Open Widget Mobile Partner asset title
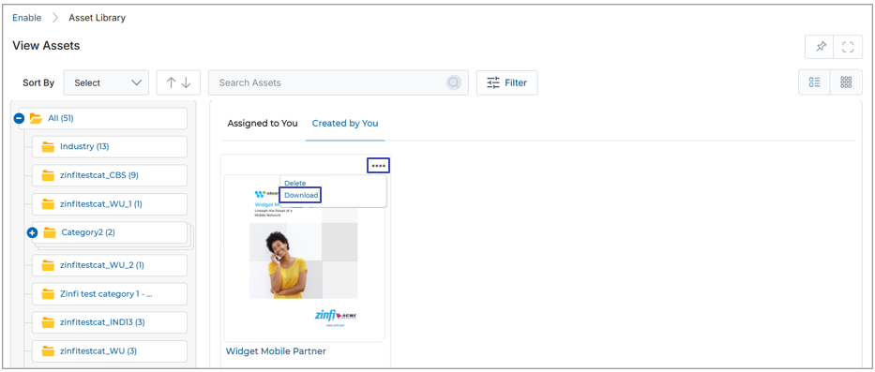The width and height of the screenshot is (875, 372). 276,351
